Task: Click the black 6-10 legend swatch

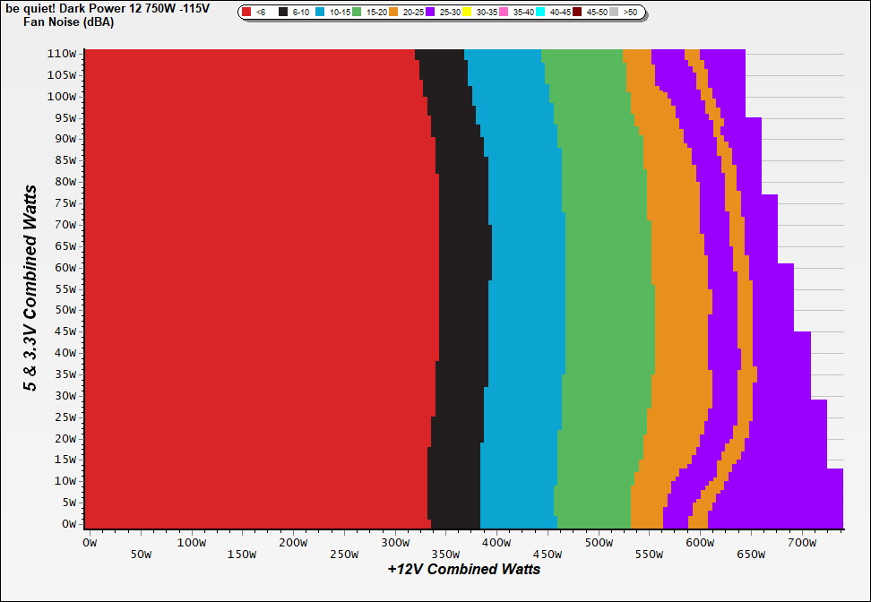Action: pyautogui.click(x=283, y=13)
